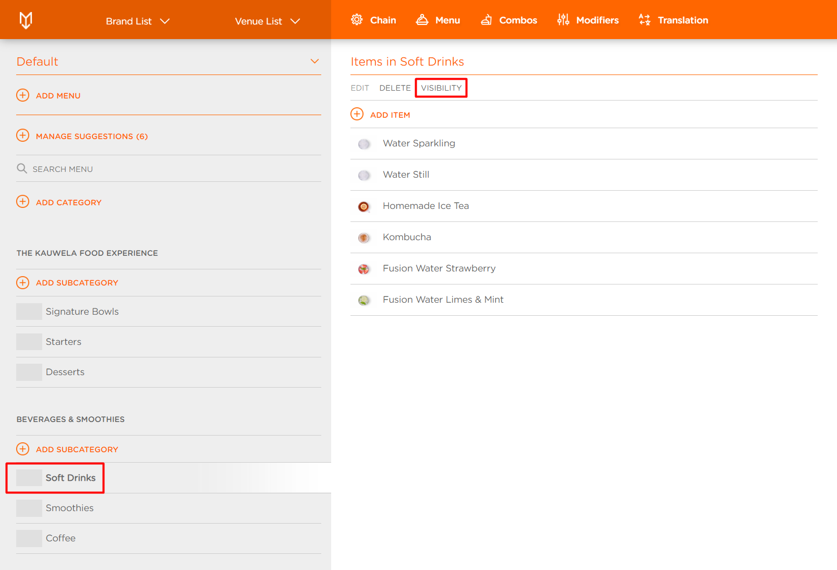Click the Beverages & Smoothies category heading
Image resolution: width=837 pixels, height=570 pixels.
(x=70, y=419)
